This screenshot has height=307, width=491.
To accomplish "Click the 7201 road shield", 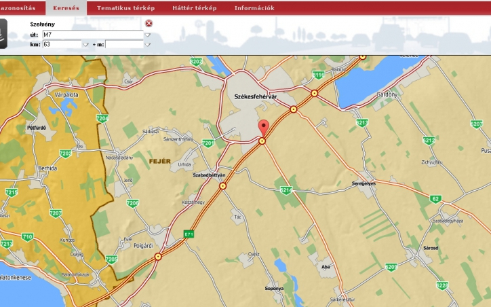I will coord(208,143).
